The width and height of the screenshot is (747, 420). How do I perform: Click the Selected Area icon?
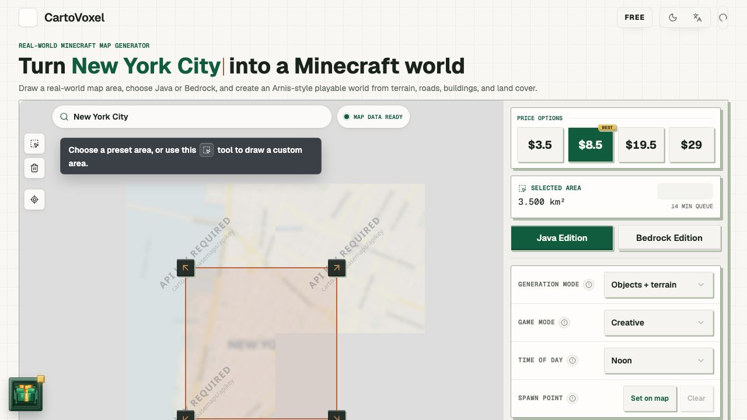[522, 188]
